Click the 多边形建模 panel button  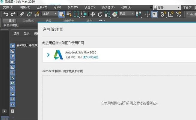point(10,25)
